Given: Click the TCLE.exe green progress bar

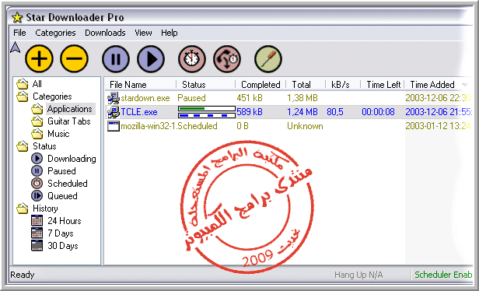Looking at the screenshot, I should coord(207,108).
